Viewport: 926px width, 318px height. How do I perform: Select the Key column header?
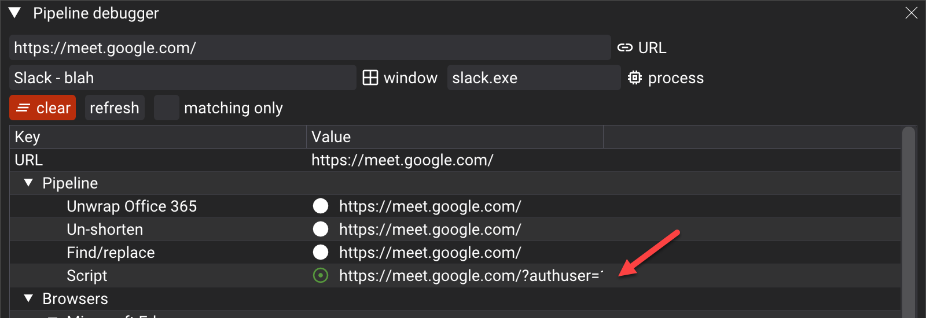coord(157,137)
